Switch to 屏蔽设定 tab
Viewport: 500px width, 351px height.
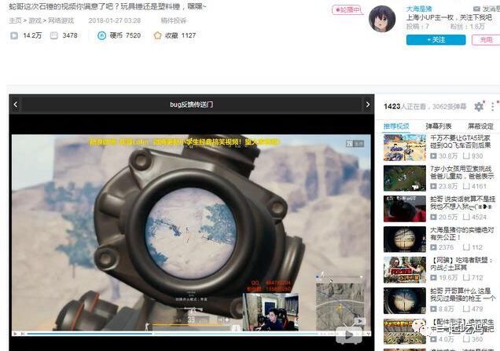[480, 126]
